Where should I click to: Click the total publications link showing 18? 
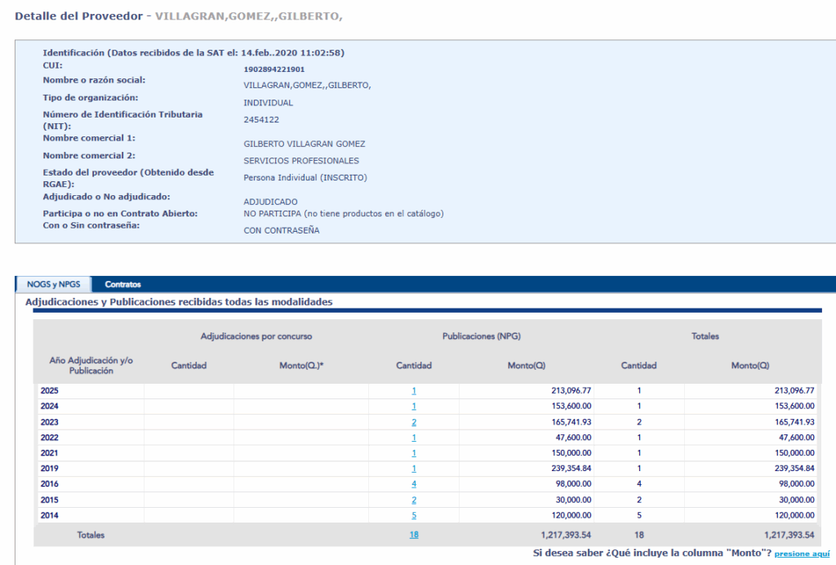[x=414, y=536]
